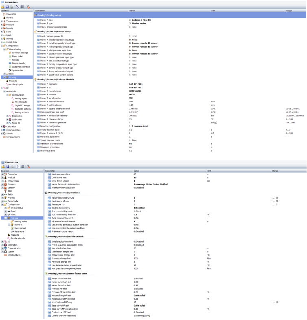307x320 pixels.
Task: Click the clear filter icon in top window toolbar
Action: [x=28, y=7]
